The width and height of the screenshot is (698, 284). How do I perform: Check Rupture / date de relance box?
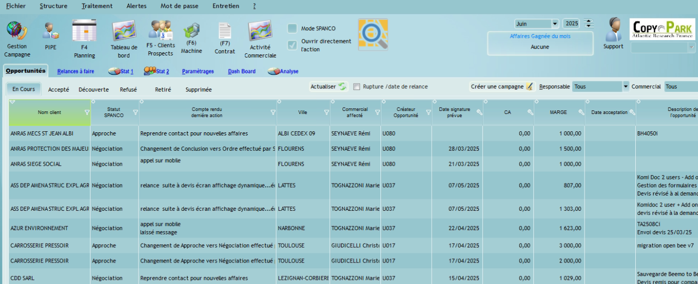coord(357,87)
